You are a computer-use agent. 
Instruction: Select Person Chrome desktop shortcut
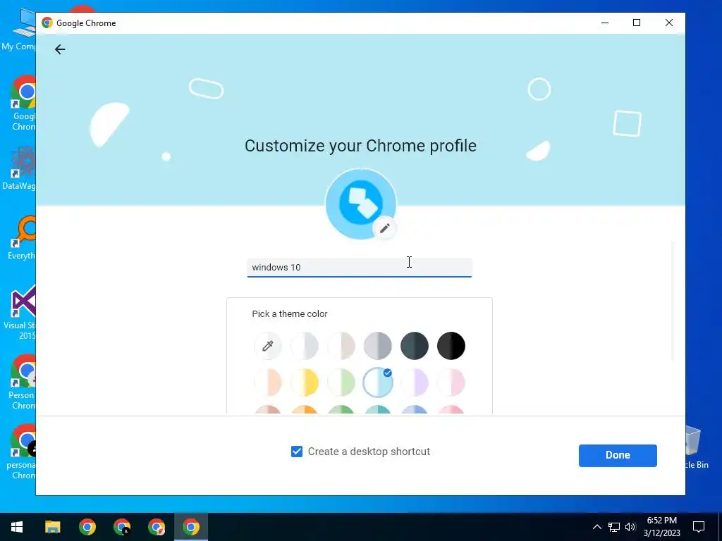click(x=22, y=383)
